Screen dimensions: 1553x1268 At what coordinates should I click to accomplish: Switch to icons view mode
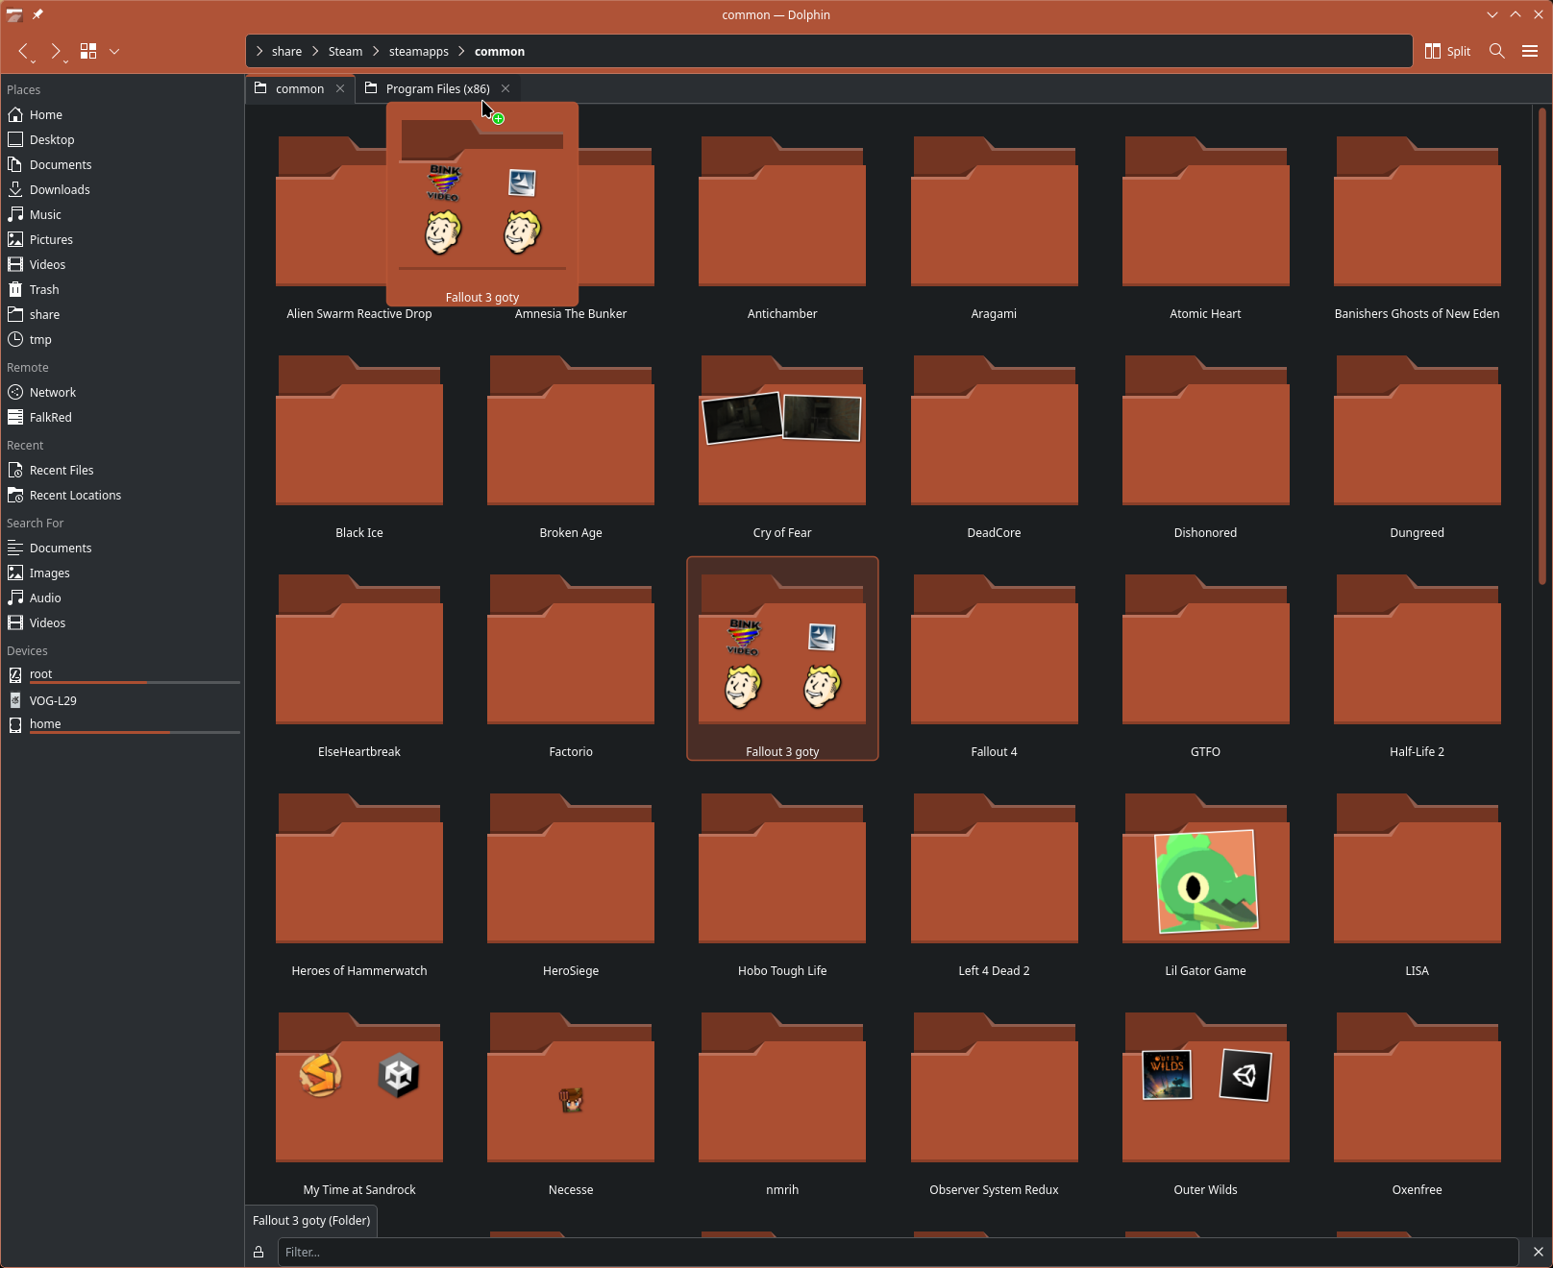click(x=88, y=51)
